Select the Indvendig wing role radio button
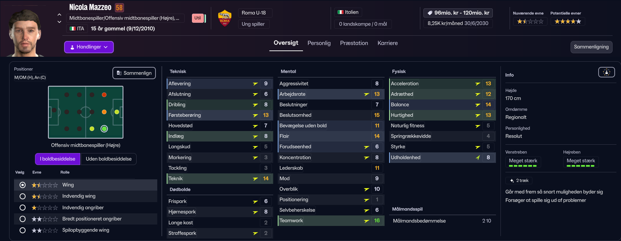The height and width of the screenshot is (241, 621). point(23,196)
